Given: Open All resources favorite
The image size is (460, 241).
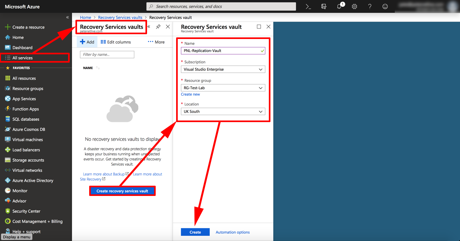Looking at the screenshot, I should [24, 78].
